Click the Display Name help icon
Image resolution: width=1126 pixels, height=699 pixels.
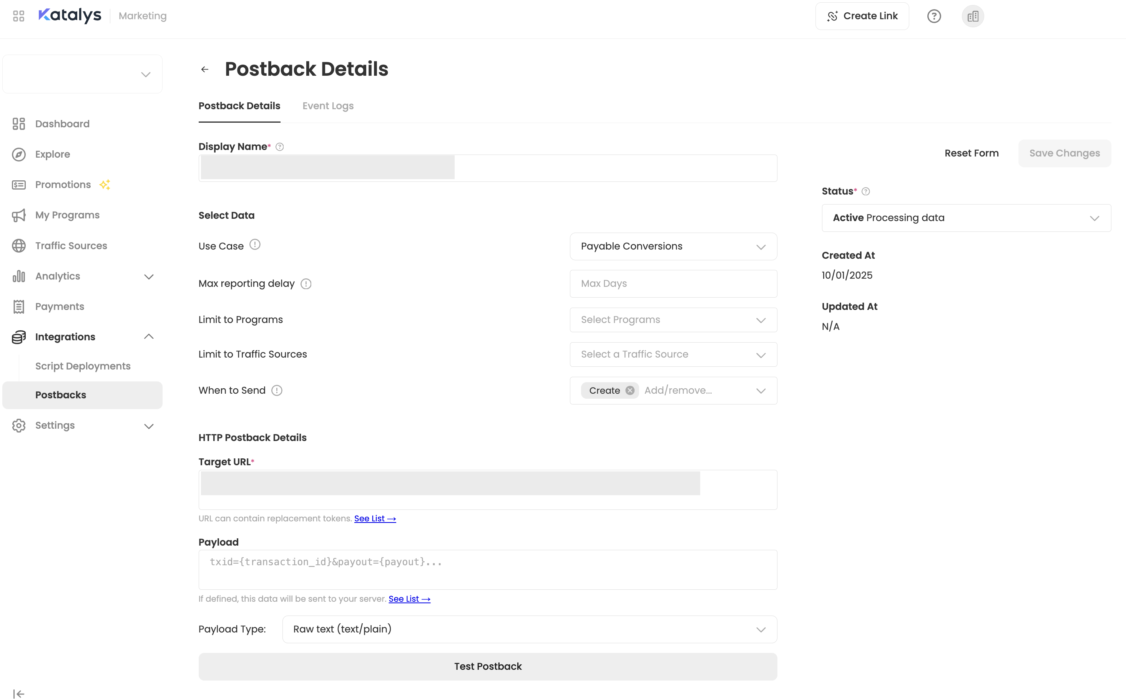[279, 147]
